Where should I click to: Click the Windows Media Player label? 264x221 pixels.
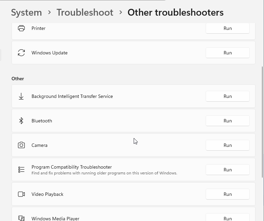tap(55, 219)
